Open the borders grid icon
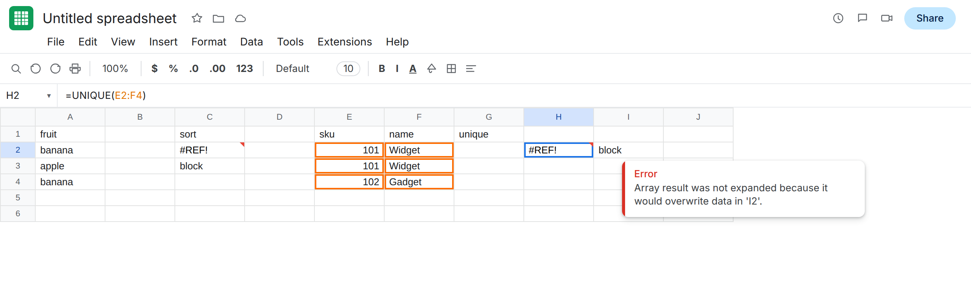971x303 pixels. pyautogui.click(x=451, y=69)
